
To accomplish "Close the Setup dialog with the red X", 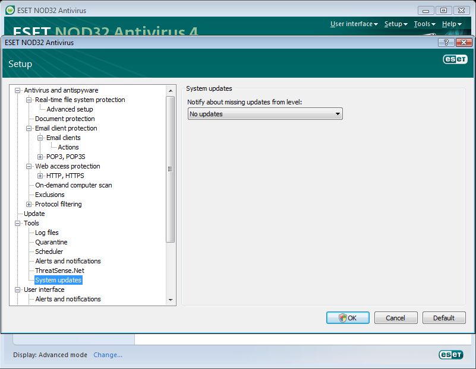I will tap(464, 42).
